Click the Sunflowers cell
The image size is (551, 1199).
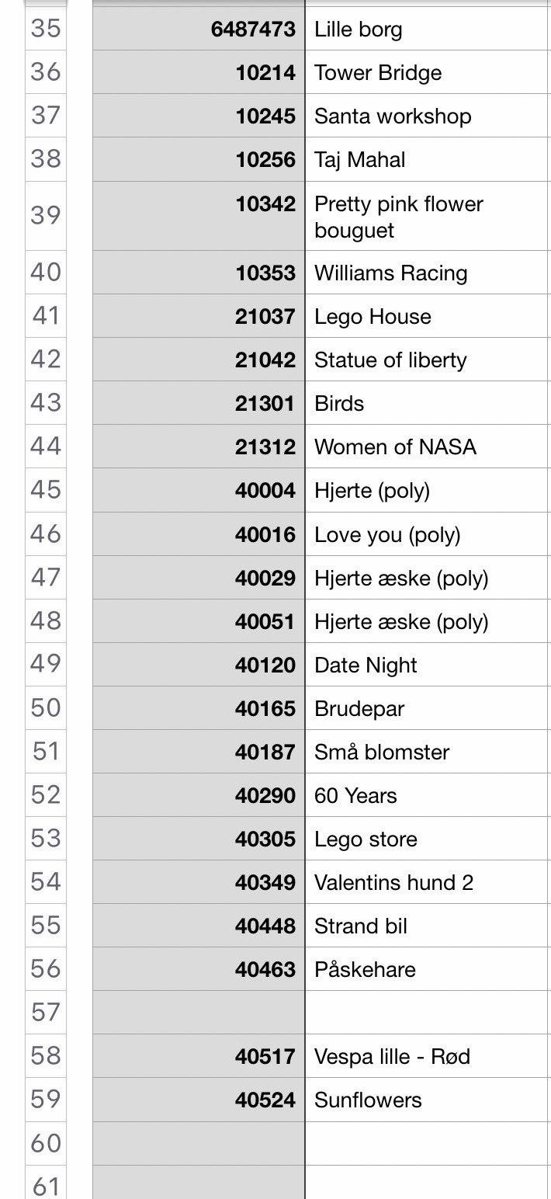tap(428, 1099)
